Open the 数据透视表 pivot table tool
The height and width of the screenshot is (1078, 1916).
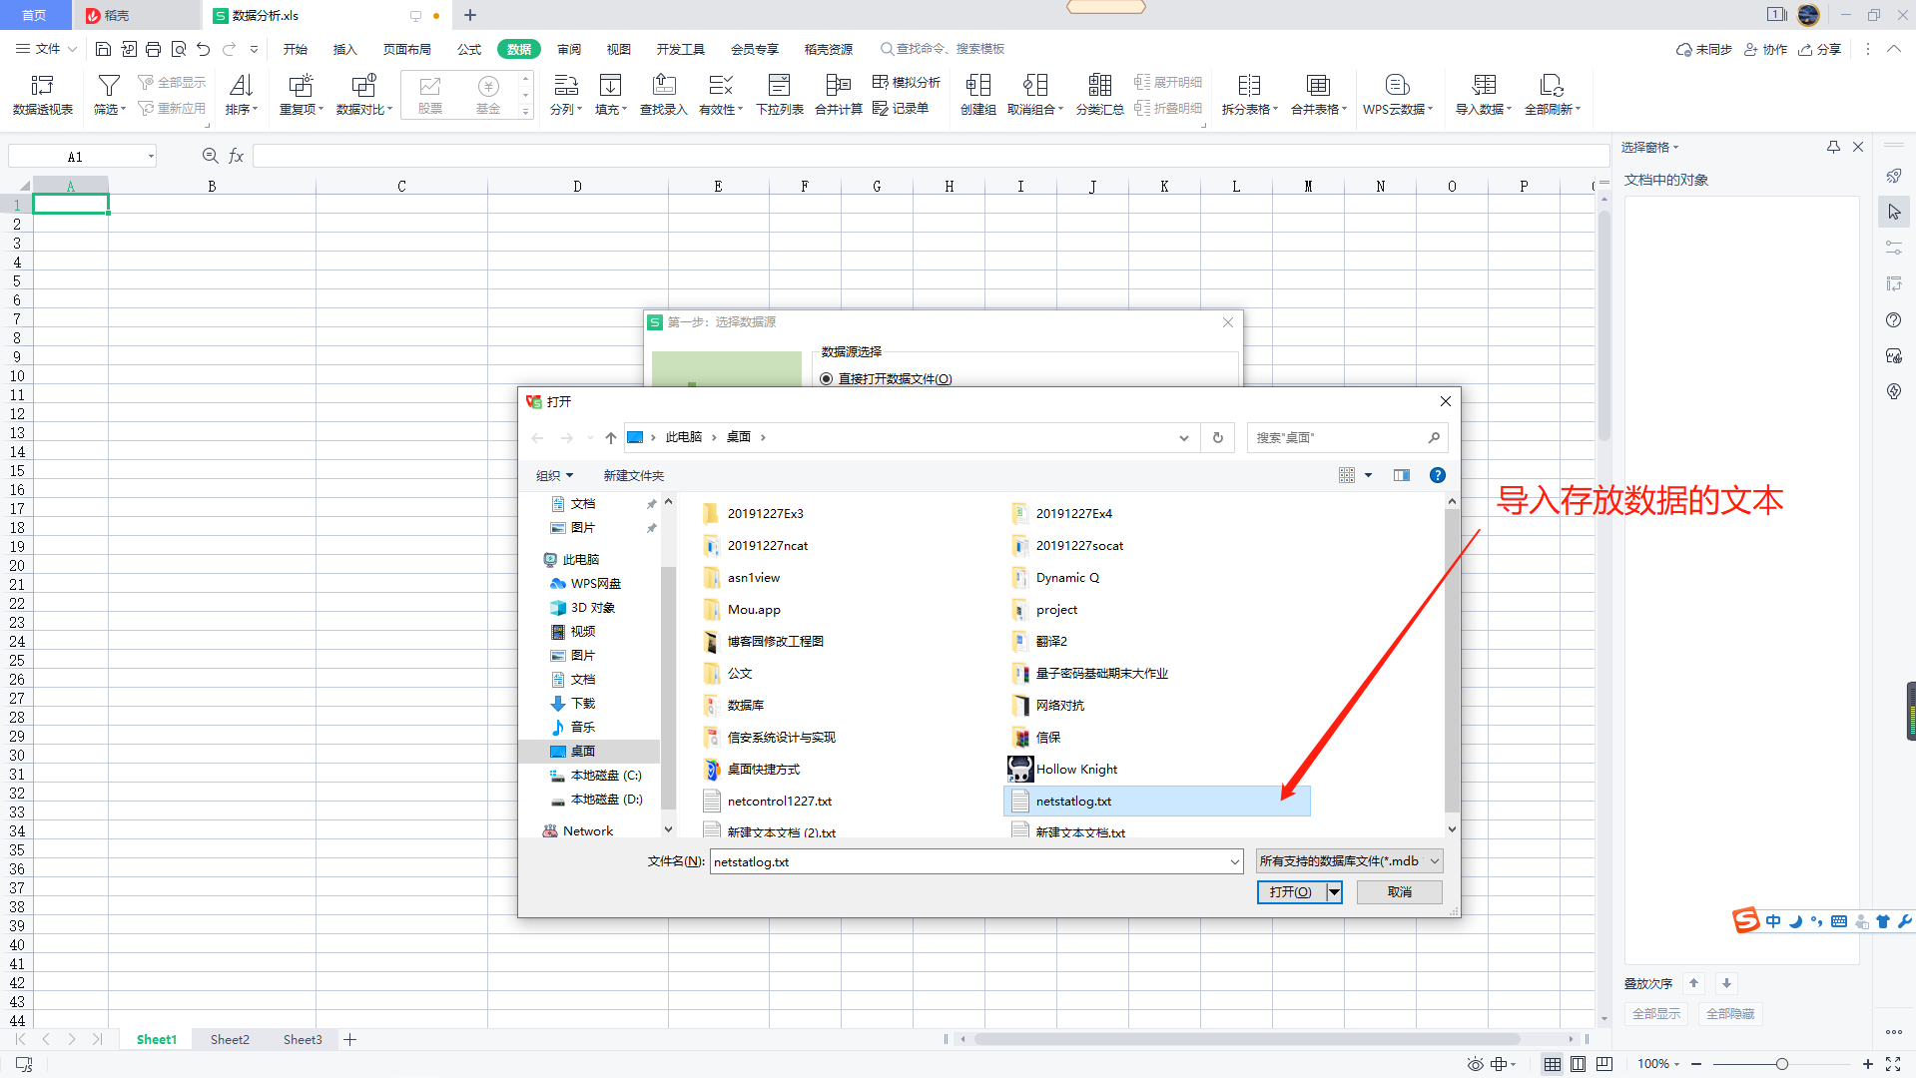point(42,95)
